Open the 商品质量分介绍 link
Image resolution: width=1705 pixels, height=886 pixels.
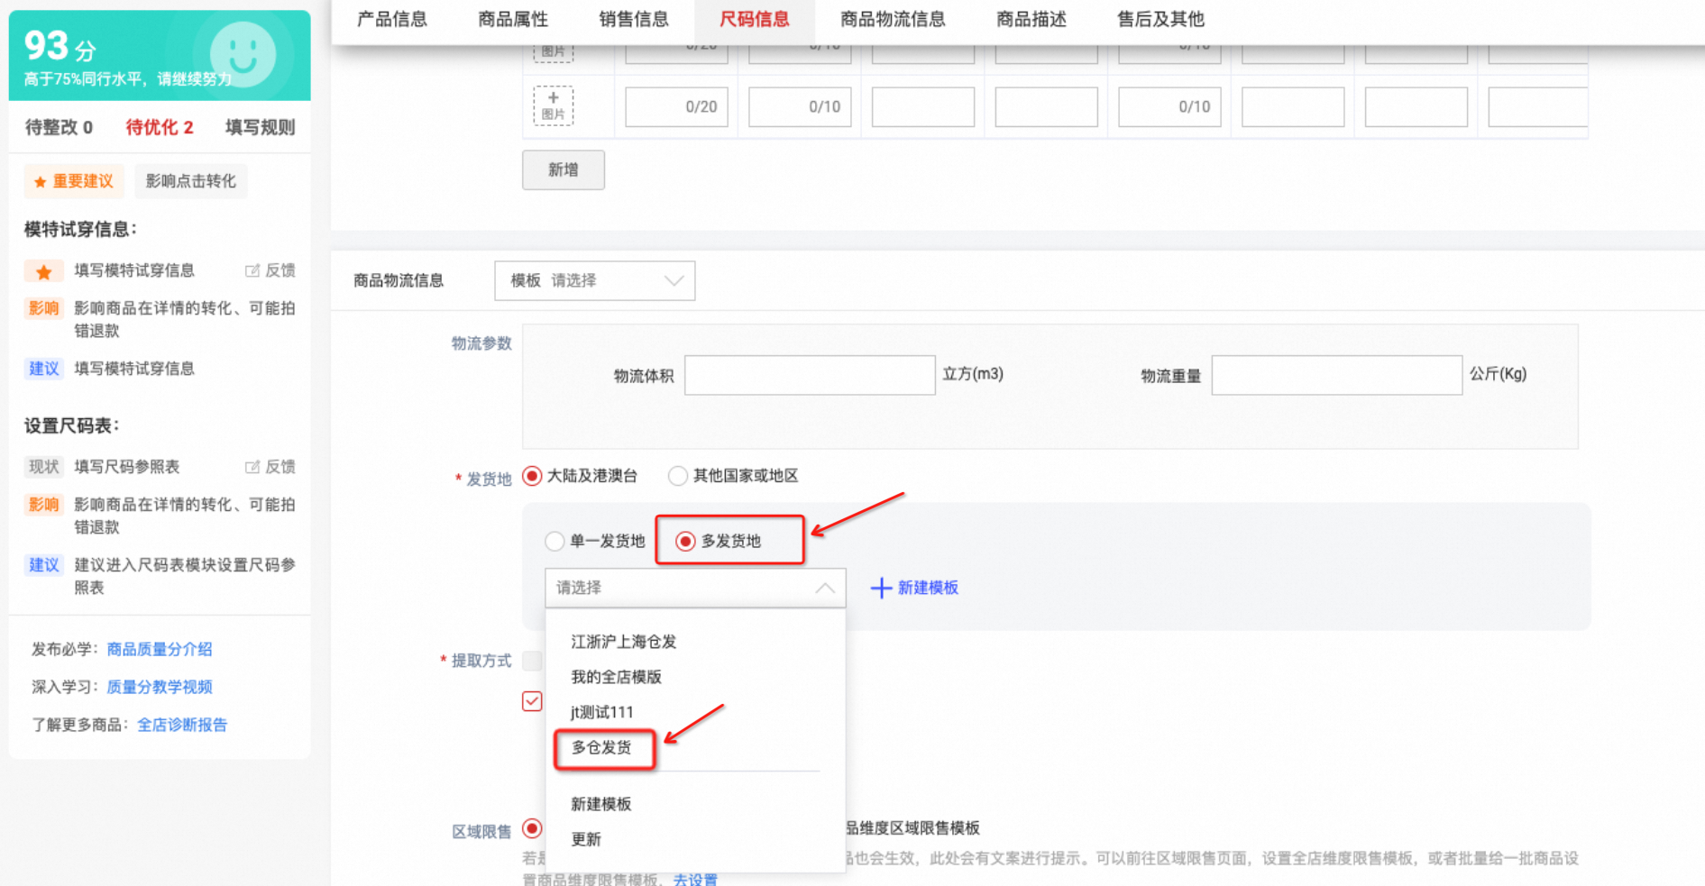point(160,649)
